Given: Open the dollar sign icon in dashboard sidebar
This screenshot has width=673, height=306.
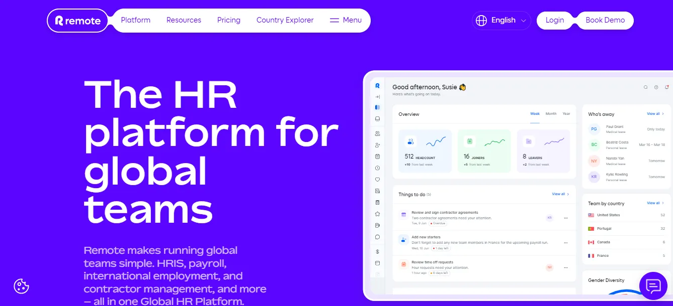Looking at the screenshot, I should pos(377,251).
